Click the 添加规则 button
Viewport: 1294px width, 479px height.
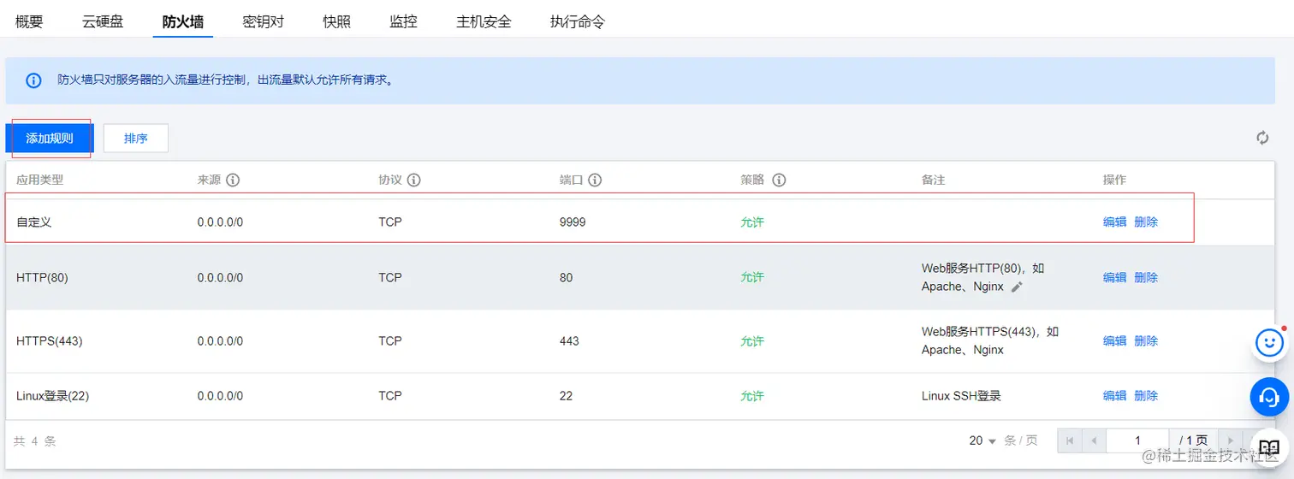tap(50, 139)
